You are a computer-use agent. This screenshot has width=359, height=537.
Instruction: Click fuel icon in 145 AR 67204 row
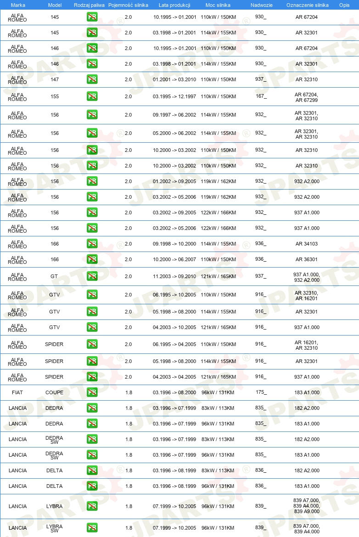(x=92, y=17)
